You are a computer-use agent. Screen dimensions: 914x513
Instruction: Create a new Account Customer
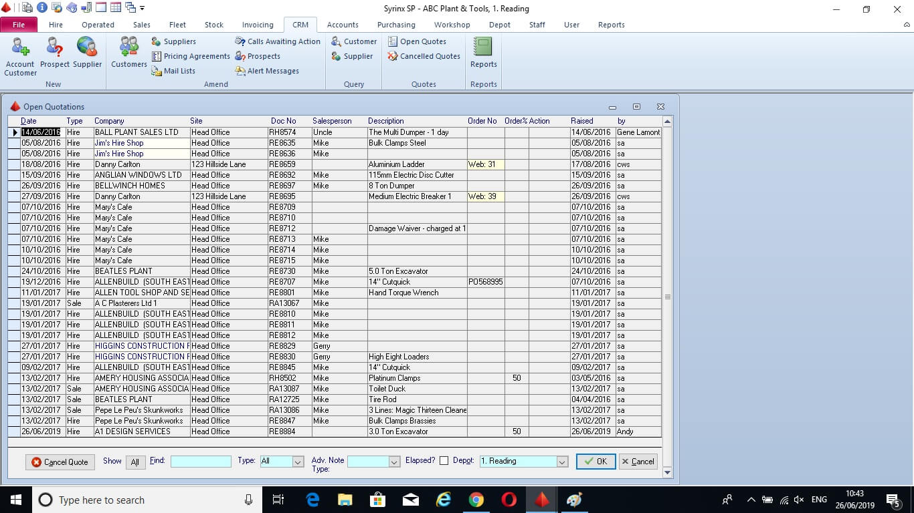pyautogui.click(x=20, y=57)
